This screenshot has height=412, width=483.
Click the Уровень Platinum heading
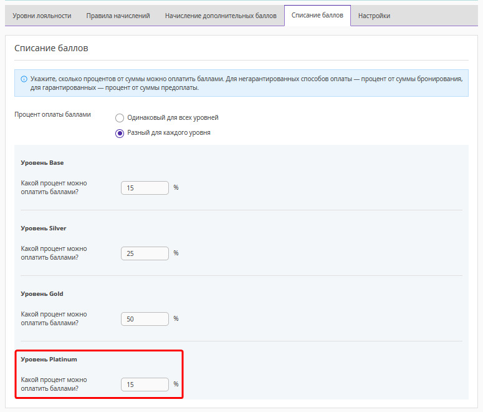coord(49,360)
